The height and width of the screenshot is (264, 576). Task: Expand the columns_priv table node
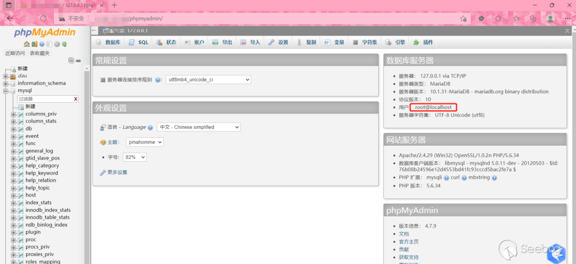click(13, 114)
